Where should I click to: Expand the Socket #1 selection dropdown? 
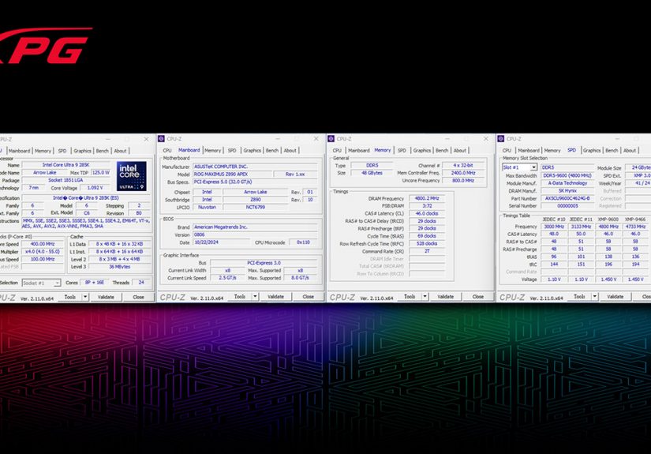[57, 283]
